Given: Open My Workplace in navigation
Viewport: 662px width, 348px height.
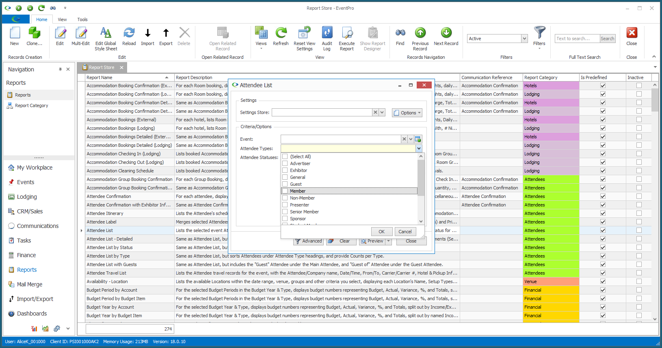Looking at the screenshot, I should tap(35, 168).
